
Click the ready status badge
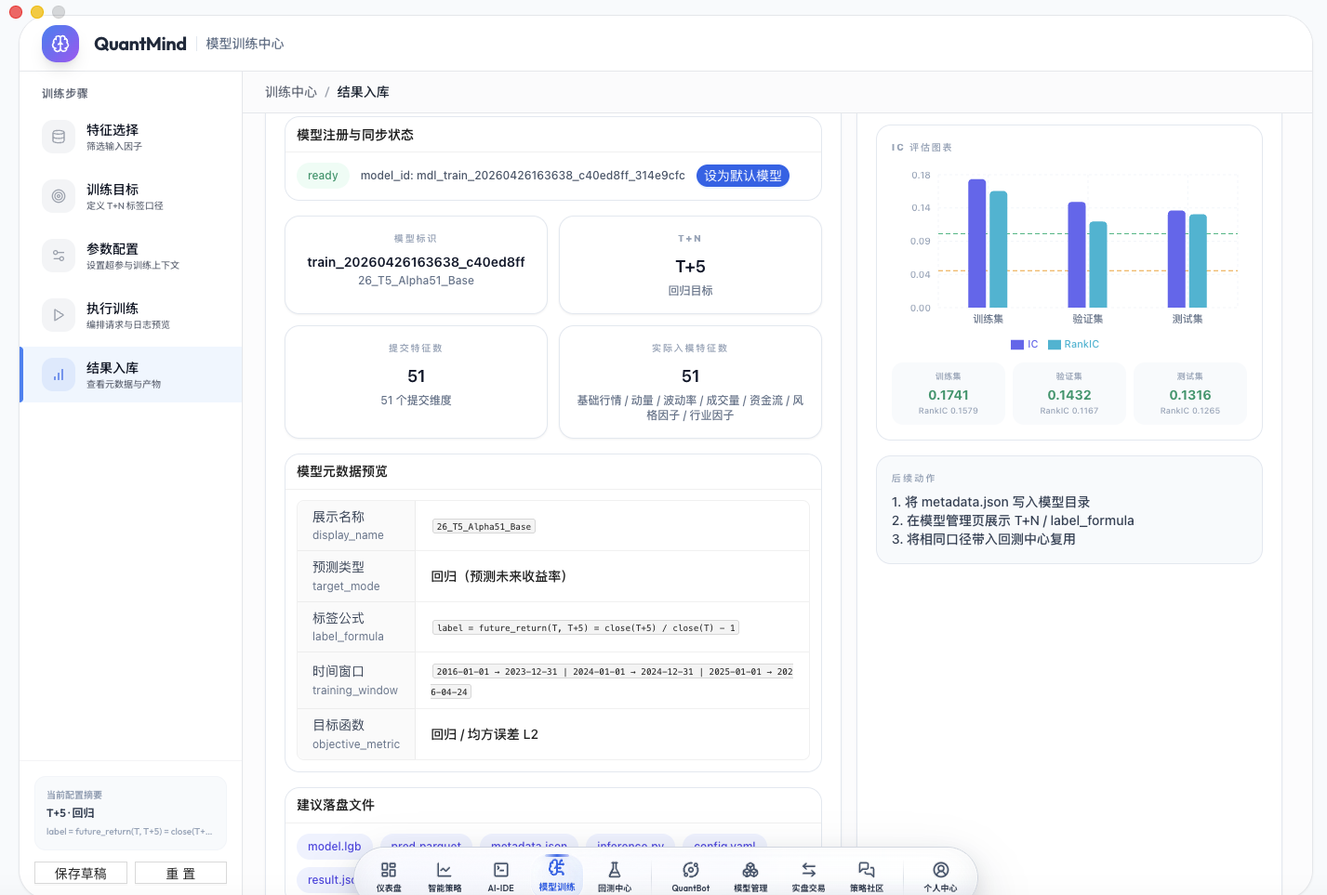[x=323, y=176]
